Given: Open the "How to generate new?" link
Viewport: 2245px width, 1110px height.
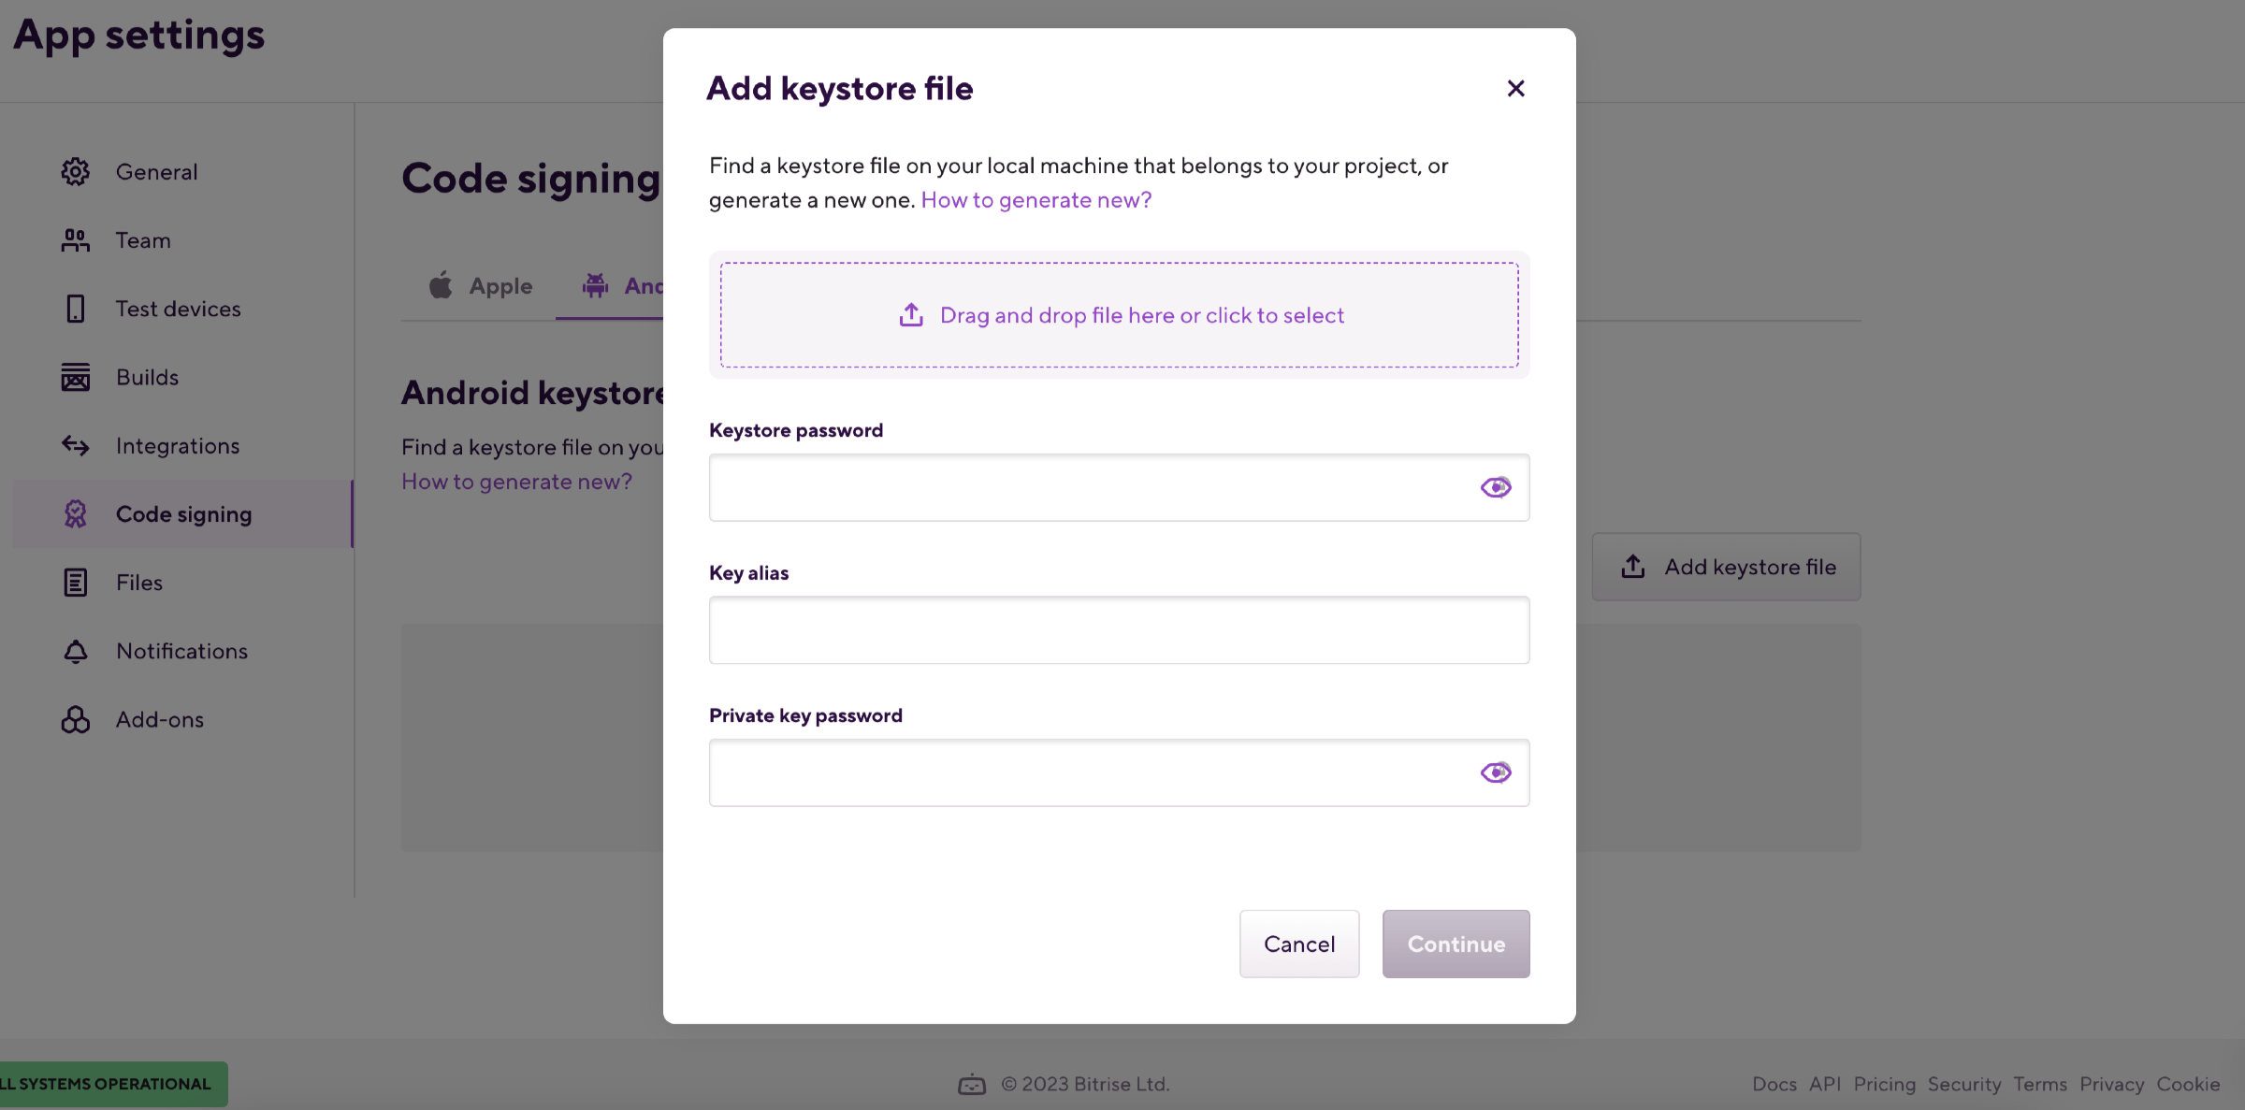Looking at the screenshot, I should [x=1036, y=199].
